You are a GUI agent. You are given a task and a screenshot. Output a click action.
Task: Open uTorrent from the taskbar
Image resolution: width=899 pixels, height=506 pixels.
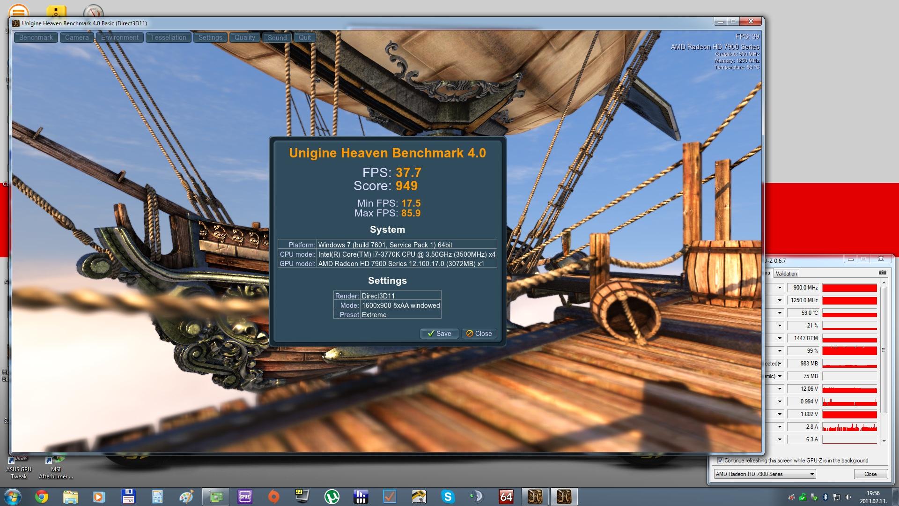332,497
